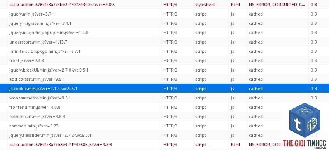Screen dimensions: 329x150
Task: Select frontend.min.js?ver=4.8.8 request
Action: 164,107
